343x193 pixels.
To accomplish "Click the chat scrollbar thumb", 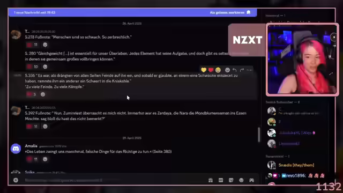I will click(259, 135).
